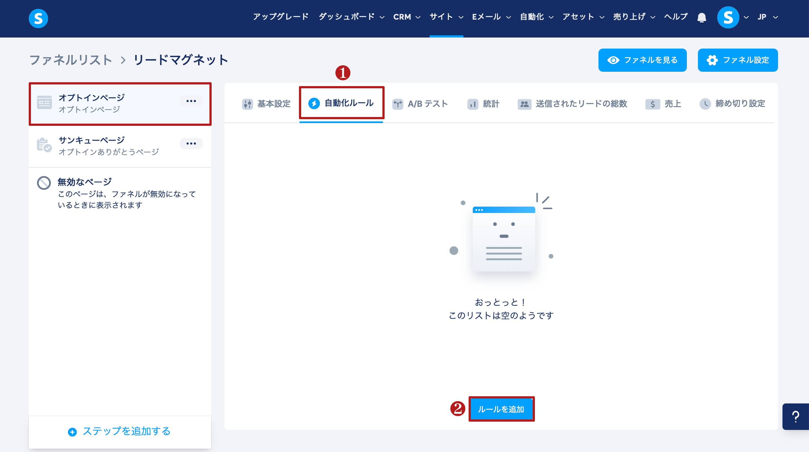Click the eye icon on ファネルを見る
809x452 pixels.
pos(613,60)
